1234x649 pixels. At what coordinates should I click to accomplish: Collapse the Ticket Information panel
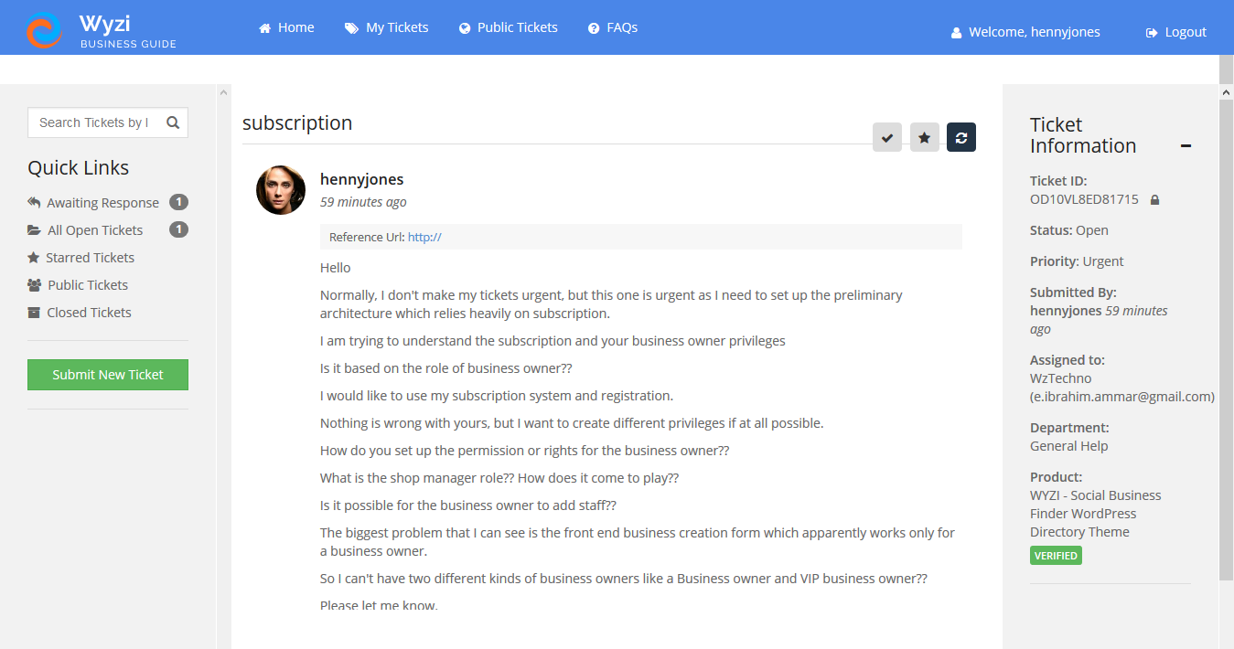point(1186,144)
